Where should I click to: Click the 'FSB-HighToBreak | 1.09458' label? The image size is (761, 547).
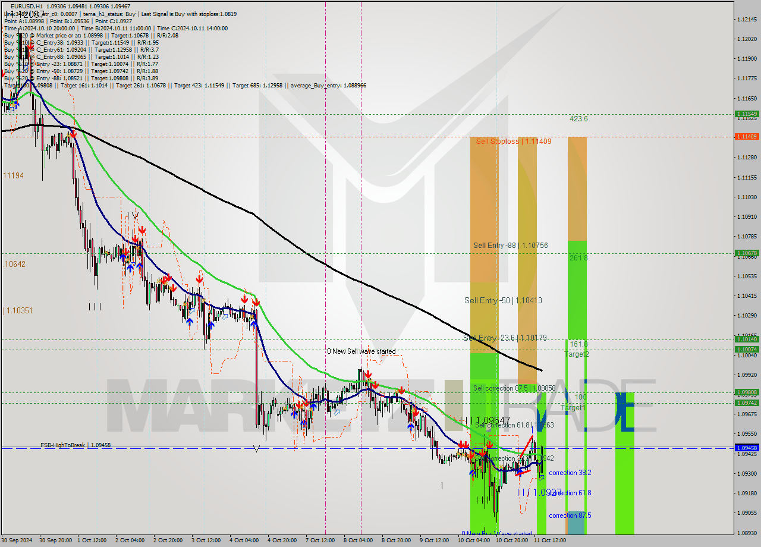(76, 445)
